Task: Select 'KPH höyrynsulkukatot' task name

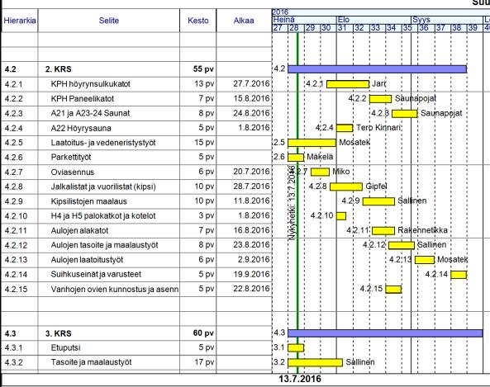Action: tap(91, 84)
